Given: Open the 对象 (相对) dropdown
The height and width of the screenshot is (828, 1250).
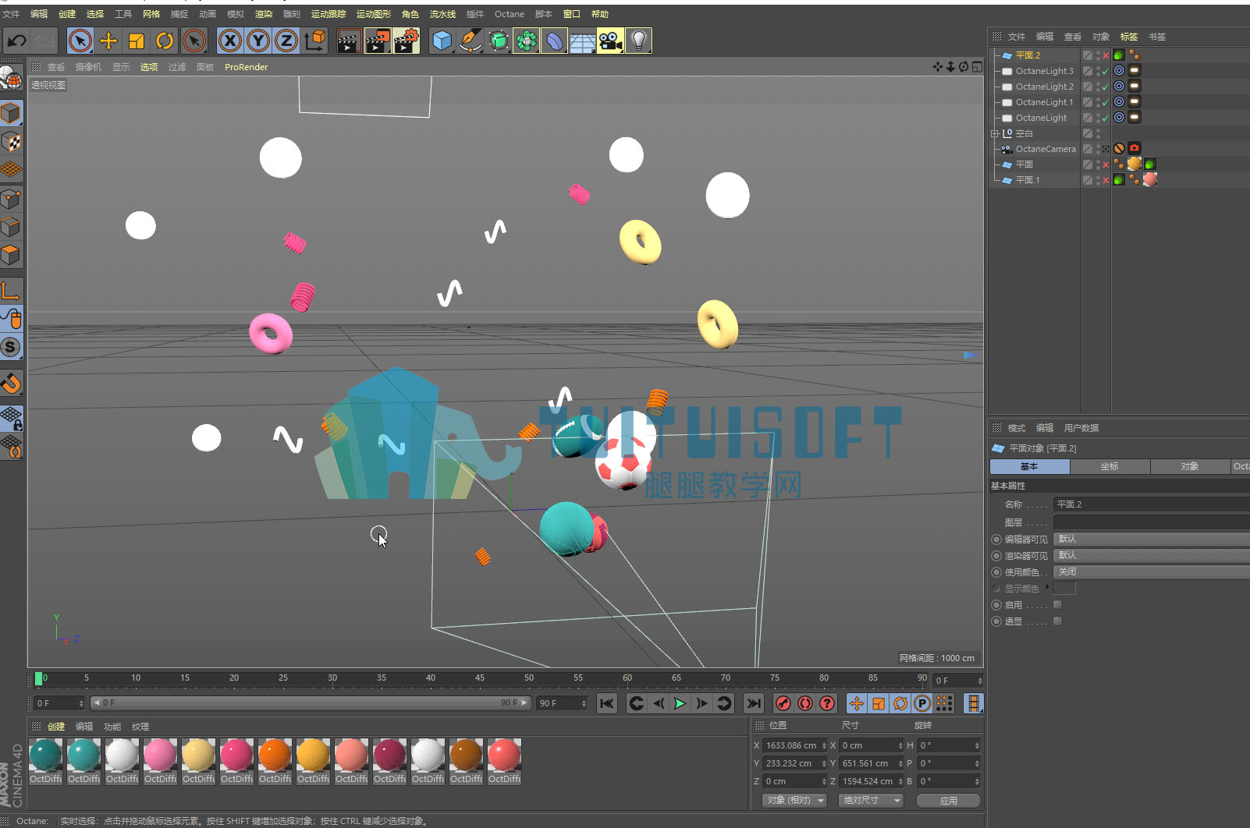Looking at the screenshot, I should coord(794,801).
